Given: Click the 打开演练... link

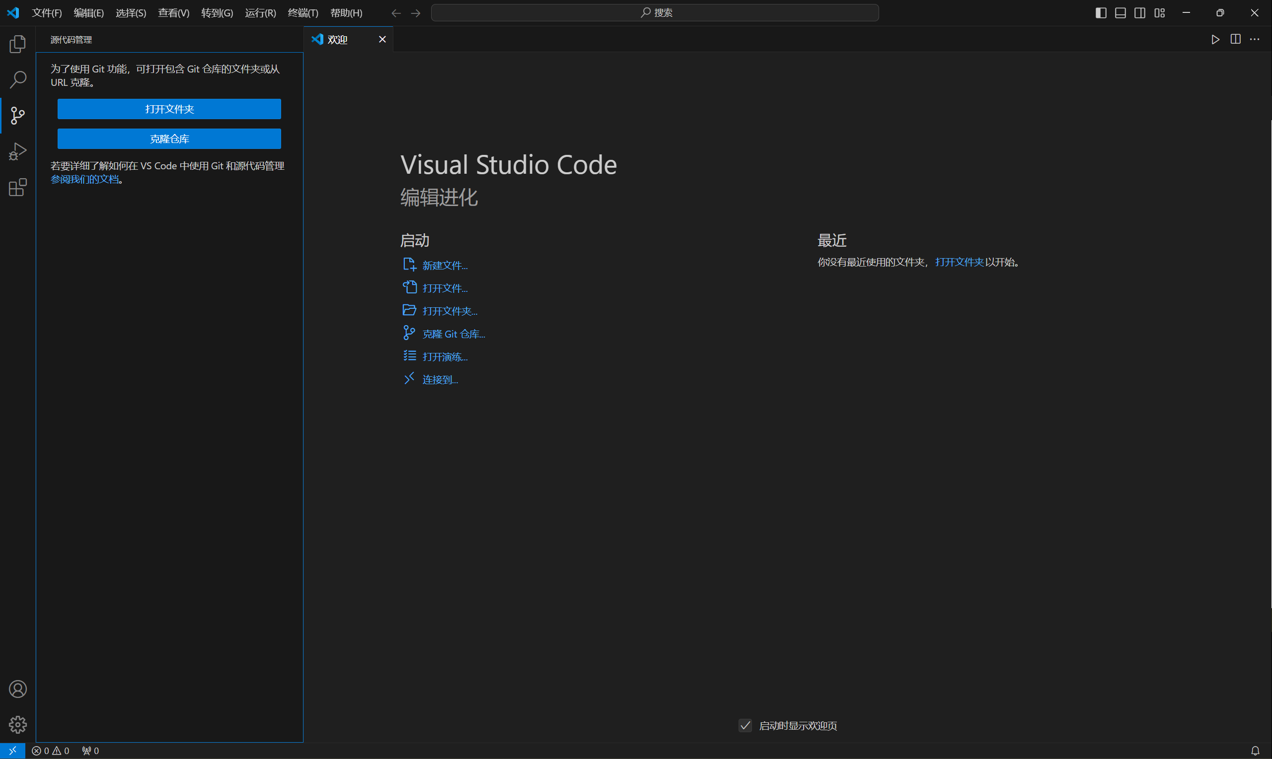Looking at the screenshot, I should [445, 356].
